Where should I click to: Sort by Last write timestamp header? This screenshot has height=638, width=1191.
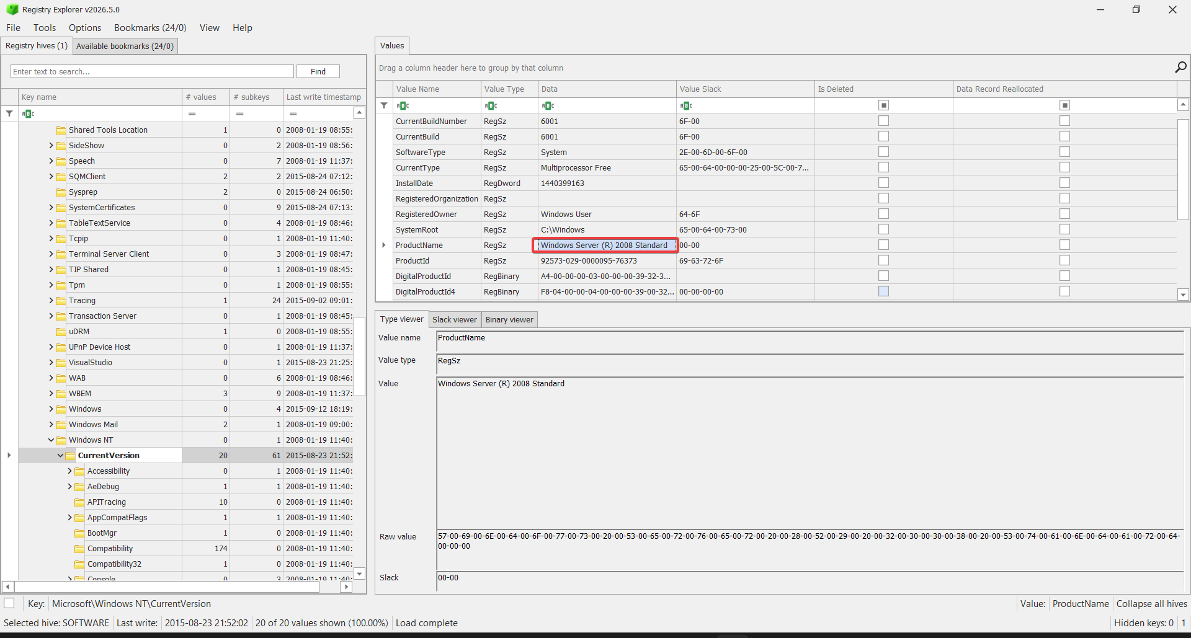pos(324,97)
